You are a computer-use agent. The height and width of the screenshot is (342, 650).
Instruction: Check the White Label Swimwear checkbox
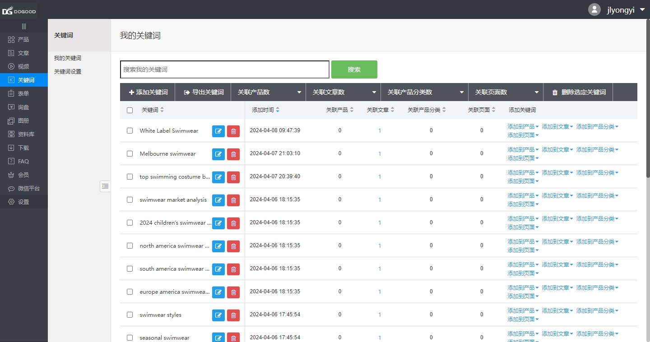130,130
